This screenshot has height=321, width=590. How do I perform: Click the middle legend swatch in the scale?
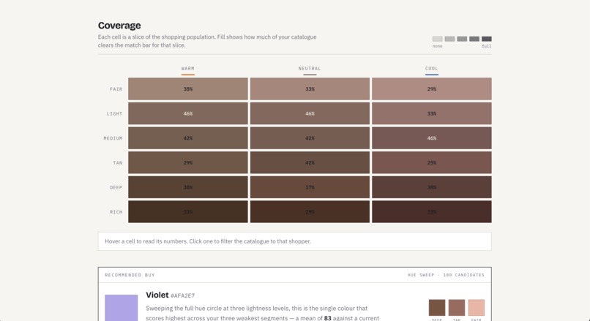pyautogui.click(x=462, y=39)
